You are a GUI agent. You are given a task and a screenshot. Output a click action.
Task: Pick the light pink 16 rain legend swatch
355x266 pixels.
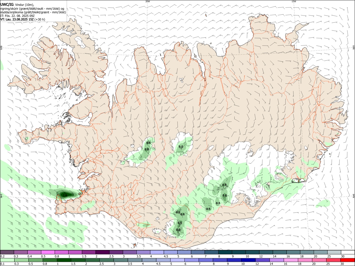pos(291,260)
